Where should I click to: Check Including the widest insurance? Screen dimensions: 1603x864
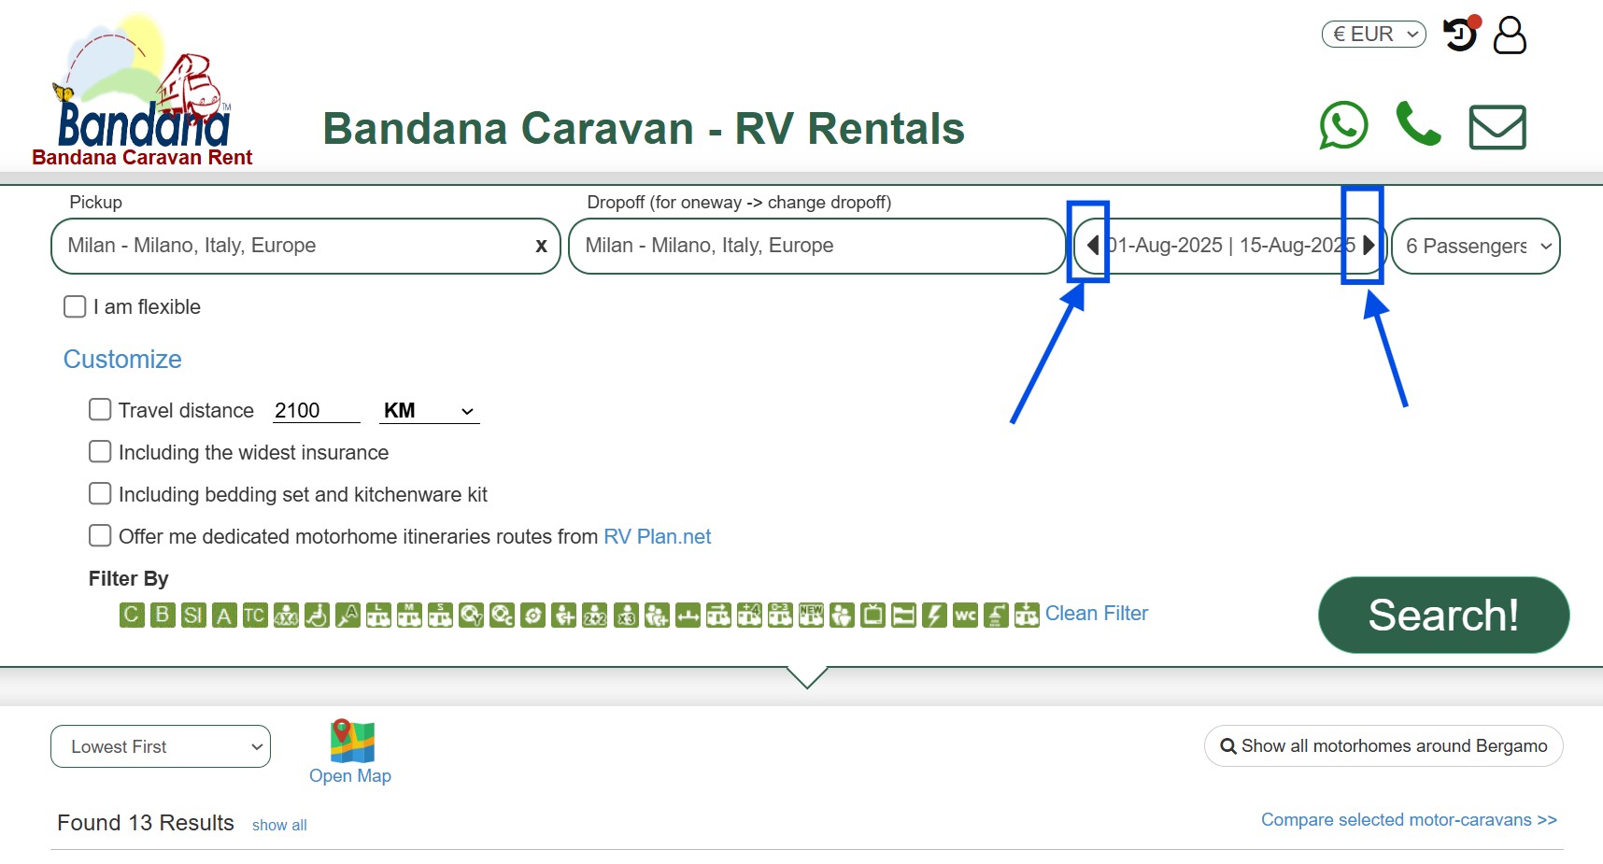[x=100, y=451]
